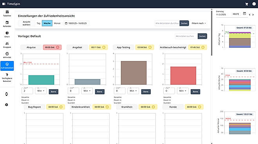The height and width of the screenshot is (144, 258).
Task: Click the main panel vertical scrollbar
Action: click(211, 33)
